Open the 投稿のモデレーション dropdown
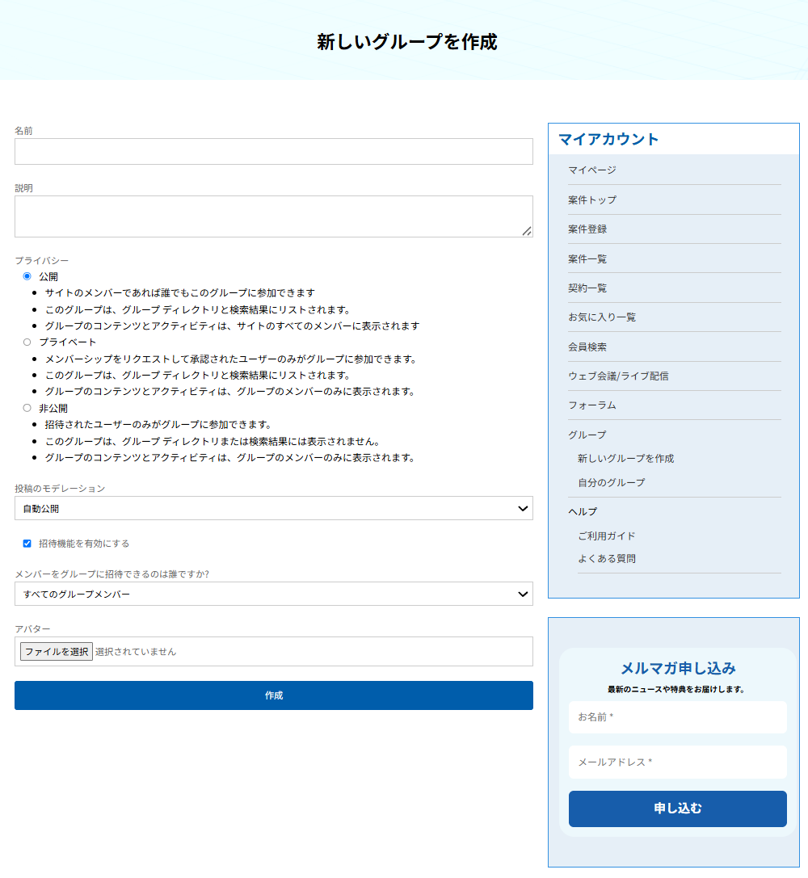The height and width of the screenshot is (878, 808). [274, 508]
